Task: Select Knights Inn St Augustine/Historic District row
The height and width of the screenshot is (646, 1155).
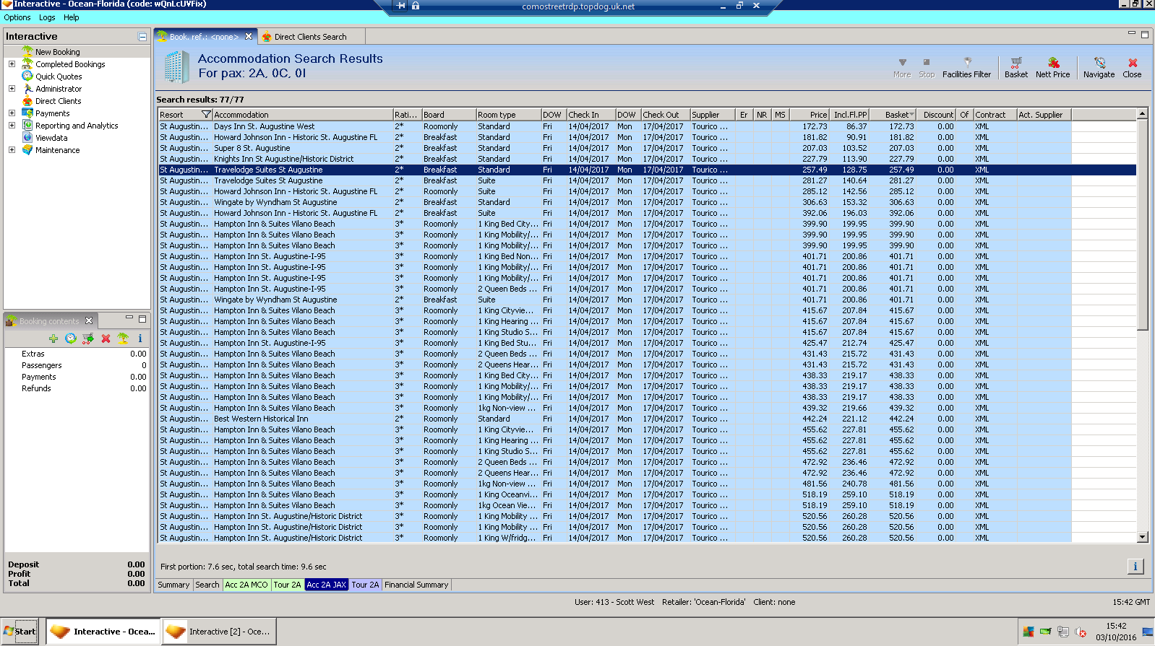Action: 647,159
